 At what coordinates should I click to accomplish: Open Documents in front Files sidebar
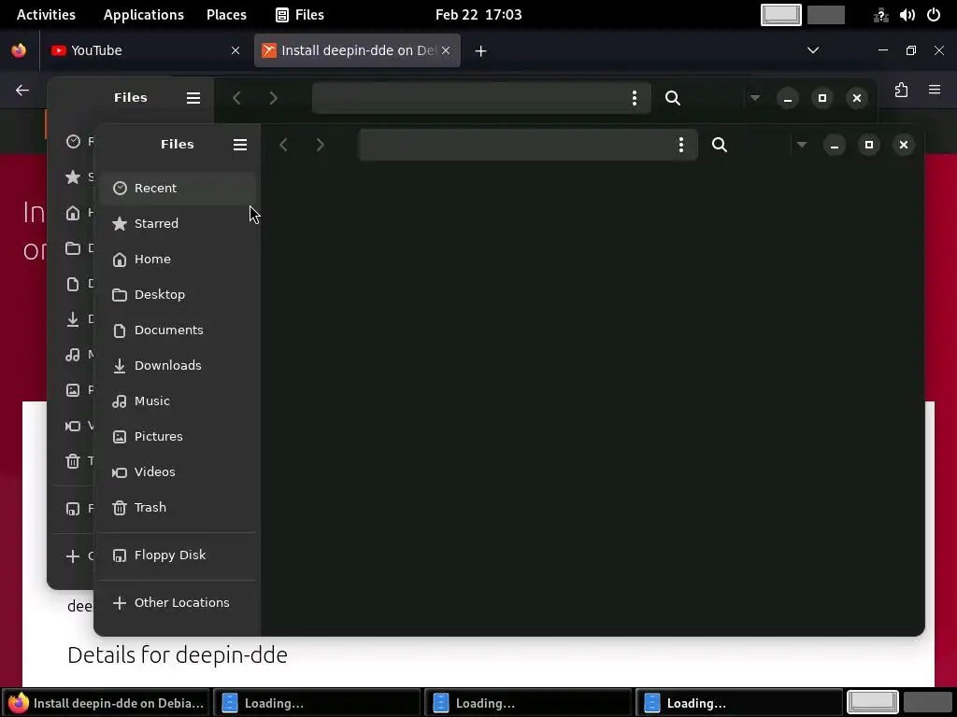click(177, 330)
